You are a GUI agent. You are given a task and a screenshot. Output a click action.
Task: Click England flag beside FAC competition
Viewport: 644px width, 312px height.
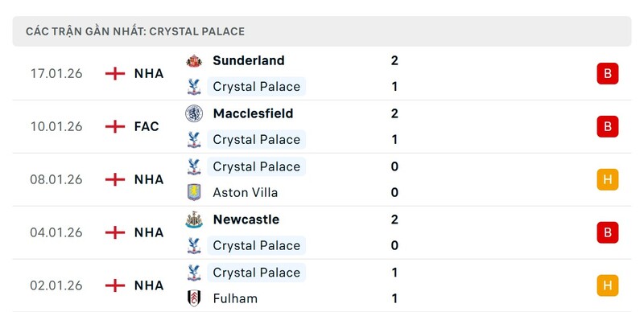click(115, 126)
